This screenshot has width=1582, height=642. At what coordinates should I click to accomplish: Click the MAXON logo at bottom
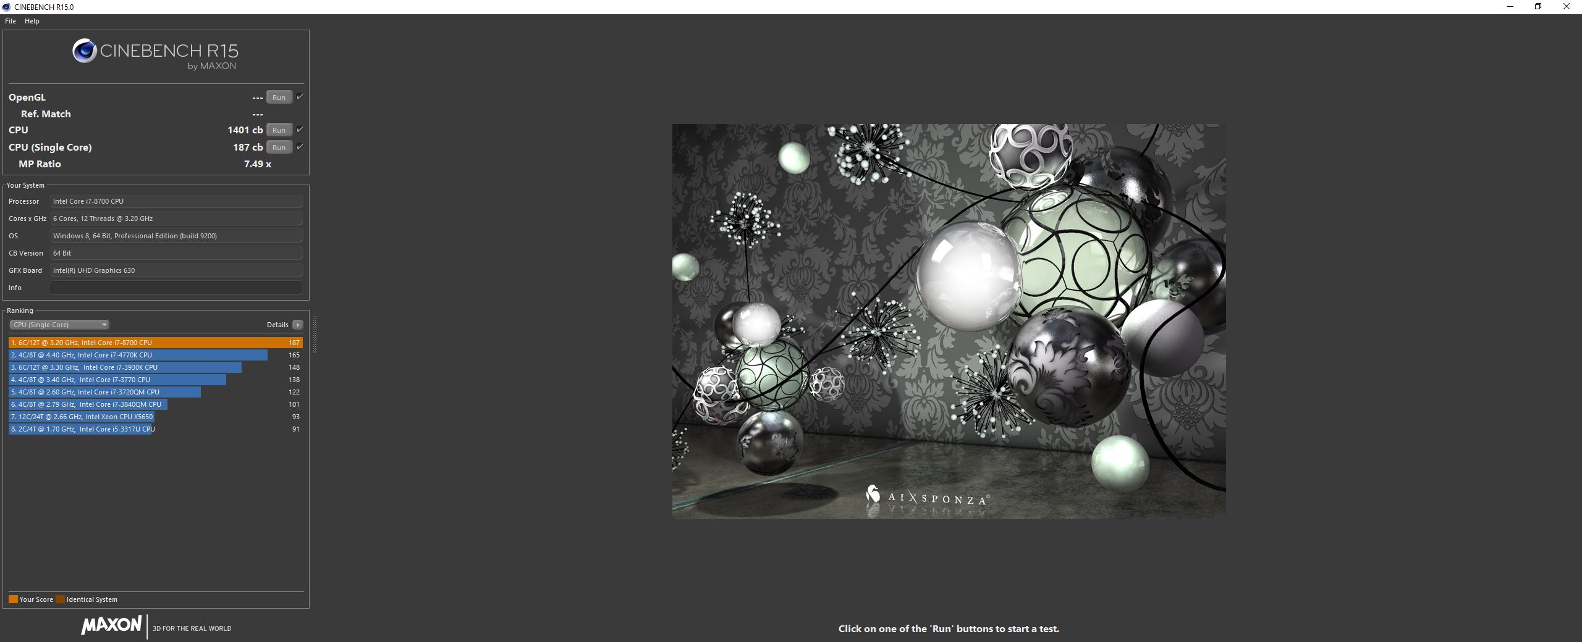point(111,625)
